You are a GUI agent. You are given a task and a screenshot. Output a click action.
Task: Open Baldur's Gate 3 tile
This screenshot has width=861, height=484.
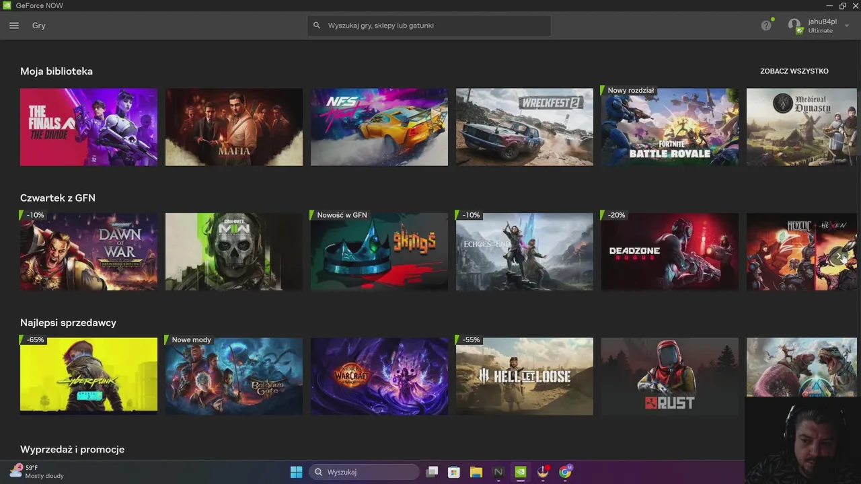coord(234,376)
